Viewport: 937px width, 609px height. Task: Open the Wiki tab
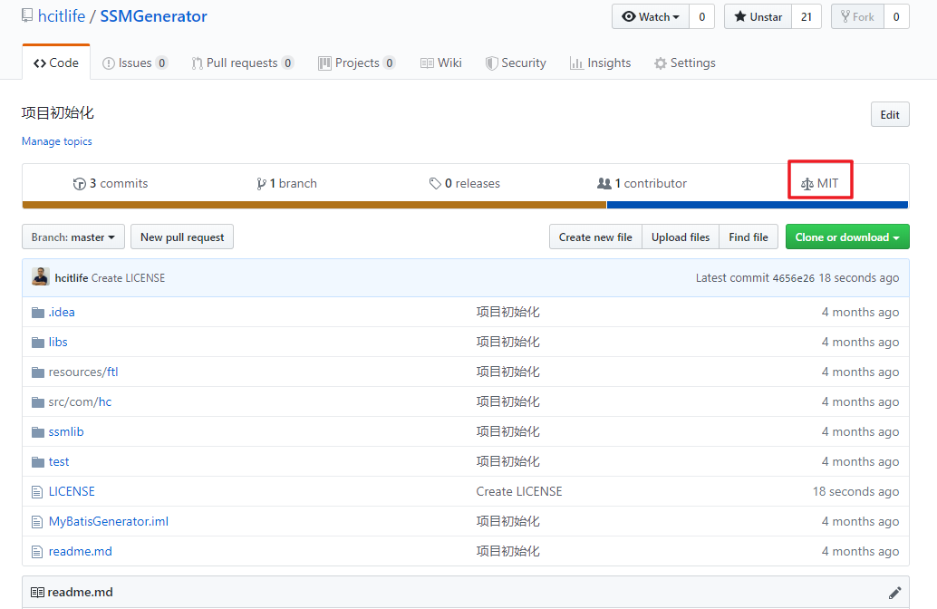[x=441, y=63]
